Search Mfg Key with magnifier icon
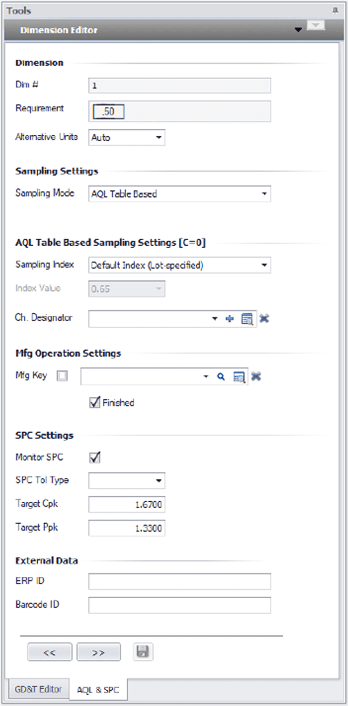Screen dimensions: 348x706 point(221,377)
